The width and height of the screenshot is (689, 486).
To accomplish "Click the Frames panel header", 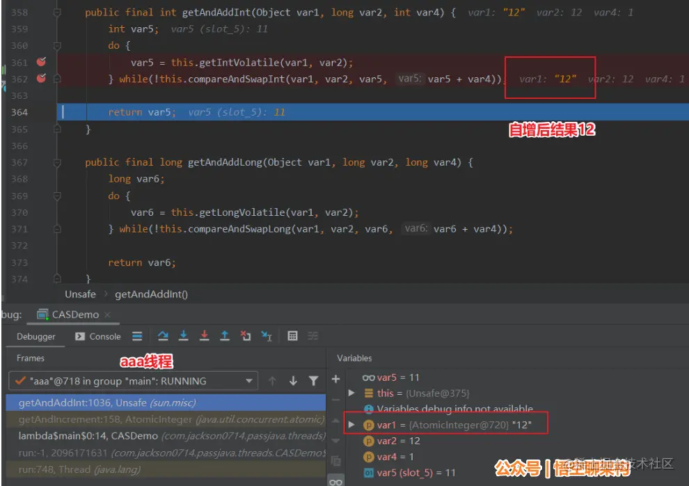I will coord(31,358).
